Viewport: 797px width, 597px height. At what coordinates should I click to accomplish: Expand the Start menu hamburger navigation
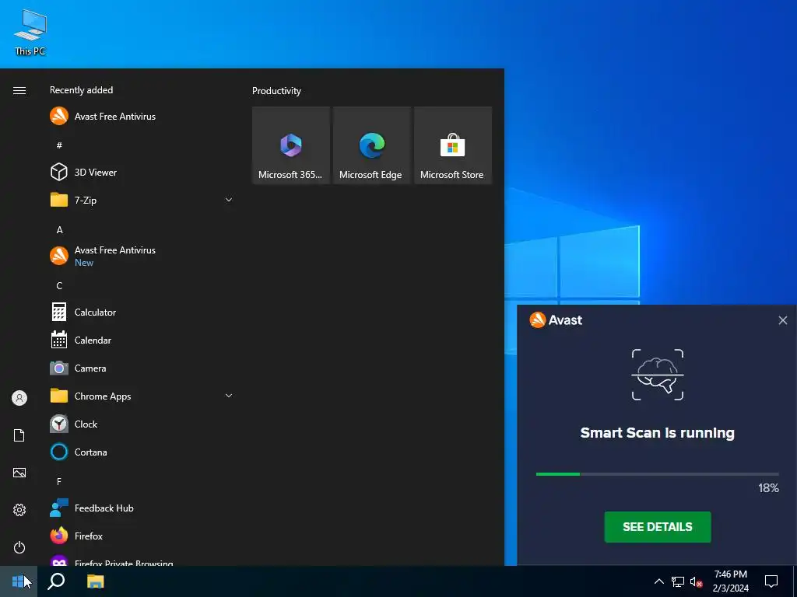coord(19,90)
